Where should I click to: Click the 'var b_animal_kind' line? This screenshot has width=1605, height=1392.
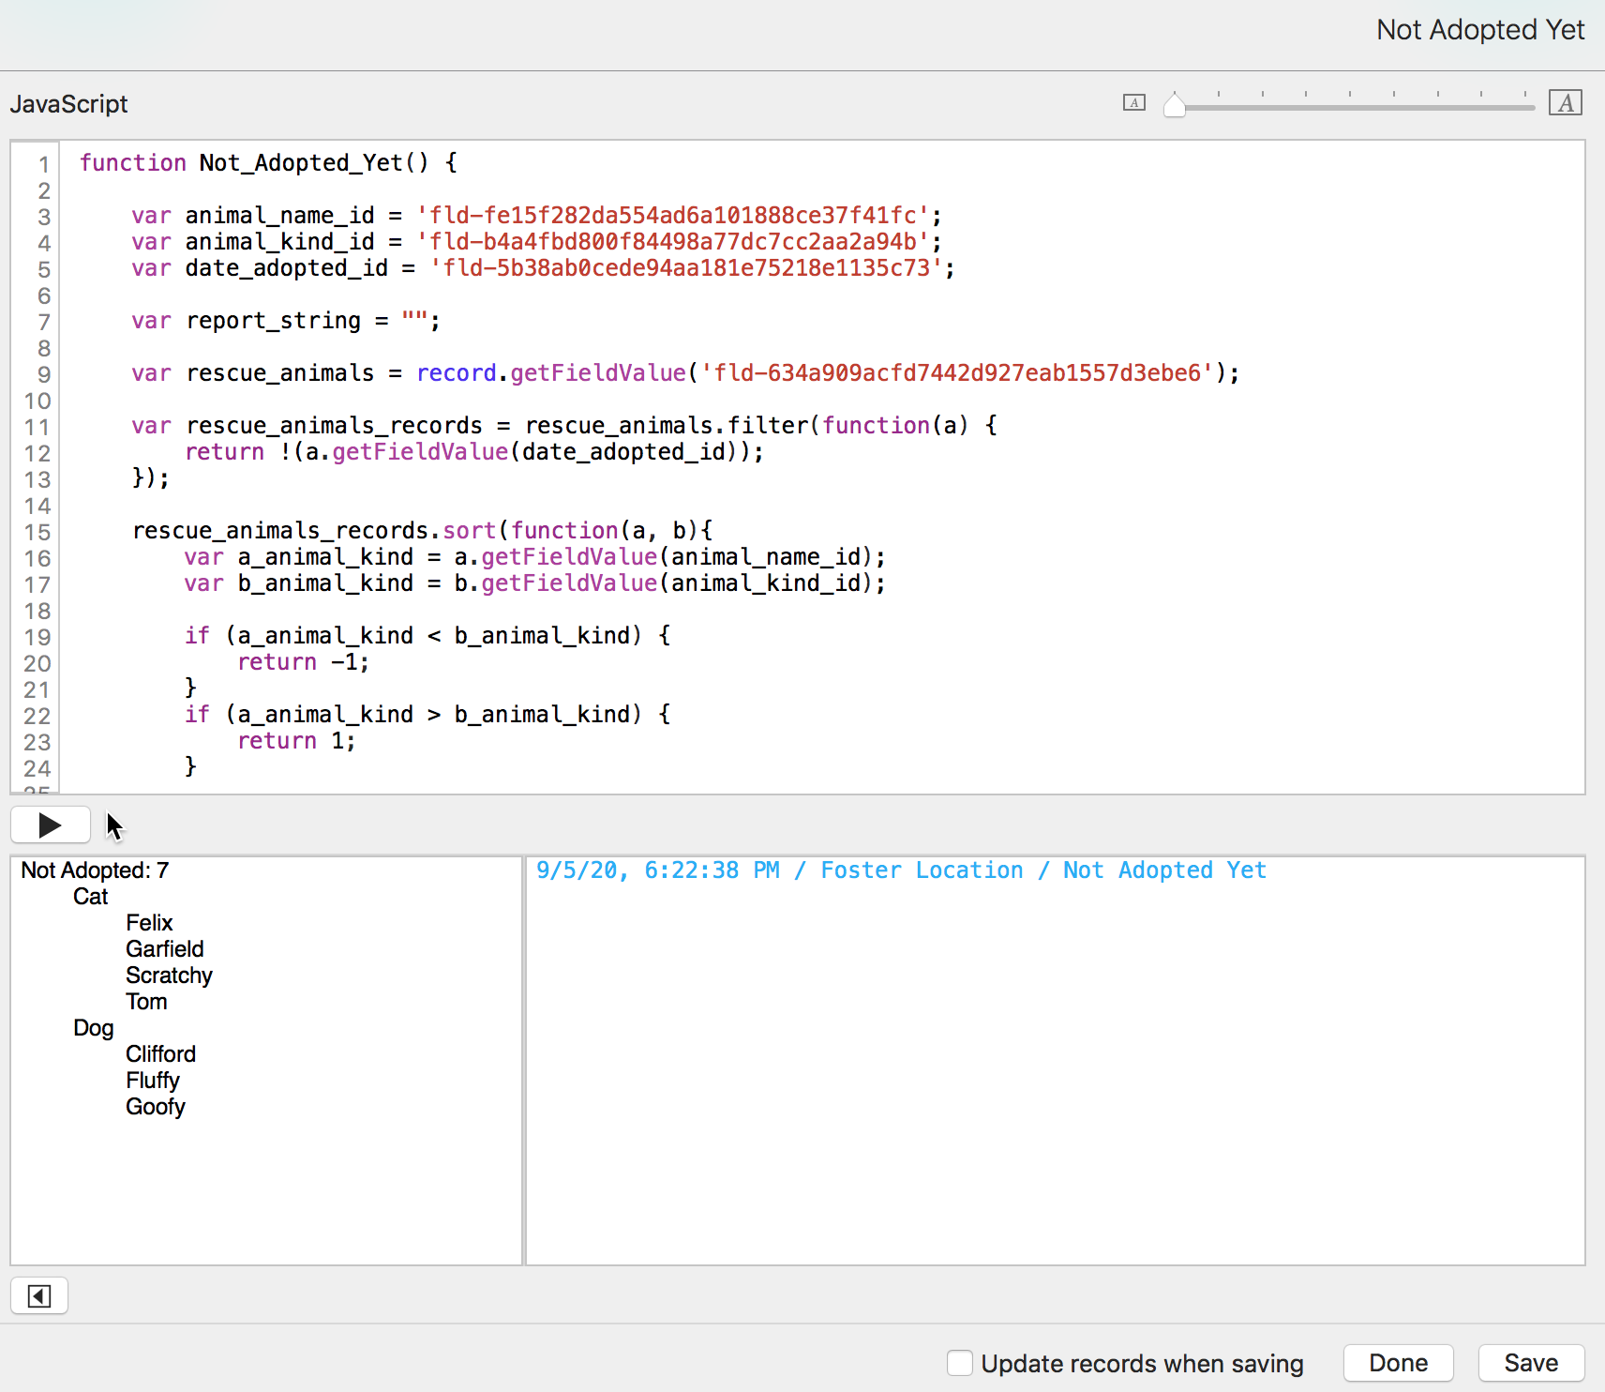coord(534,583)
